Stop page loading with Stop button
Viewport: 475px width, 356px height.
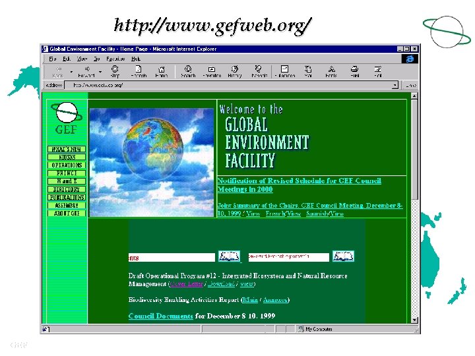click(115, 72)
